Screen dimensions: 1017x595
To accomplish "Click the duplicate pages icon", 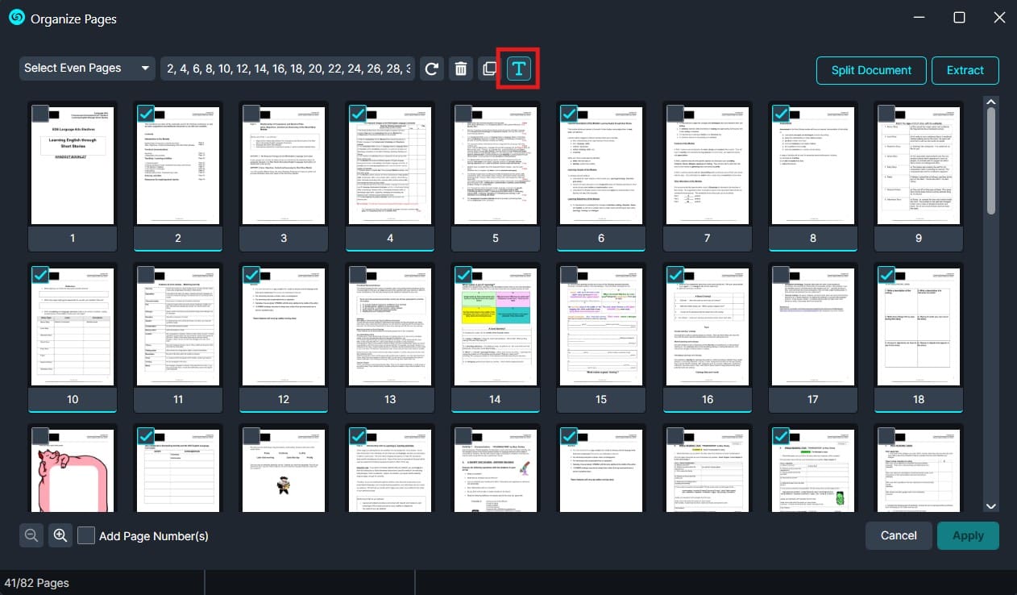I will (x=488, y=69).
